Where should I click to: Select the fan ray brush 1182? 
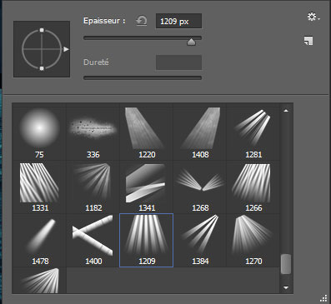(93, 187)
